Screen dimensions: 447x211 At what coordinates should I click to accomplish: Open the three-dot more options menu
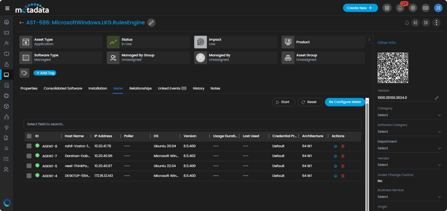coord(436,23)
